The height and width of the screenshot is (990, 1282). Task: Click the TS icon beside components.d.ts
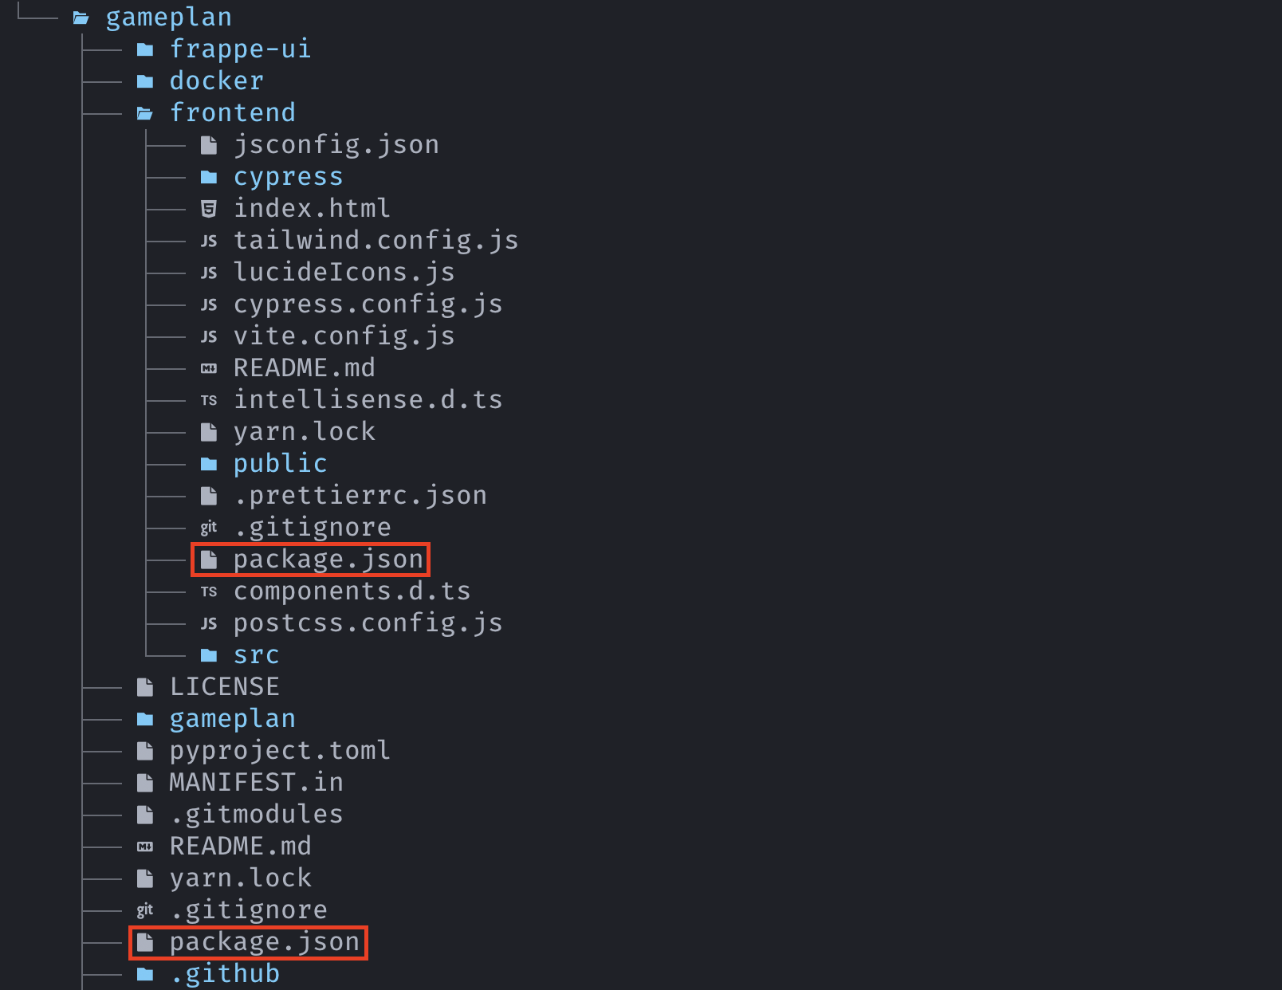pos(209,591)
